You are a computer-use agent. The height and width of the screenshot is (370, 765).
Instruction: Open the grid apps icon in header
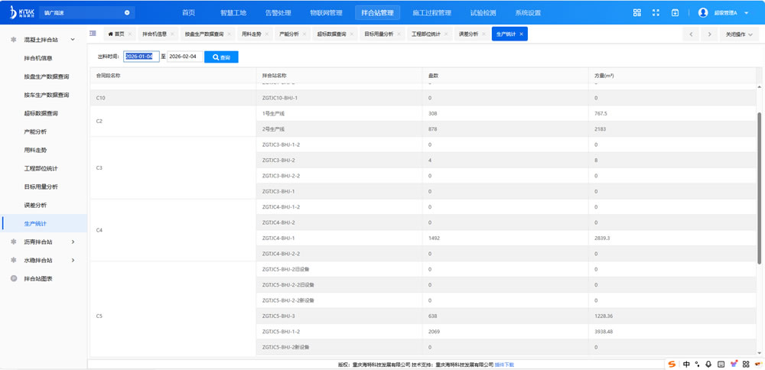636,13
